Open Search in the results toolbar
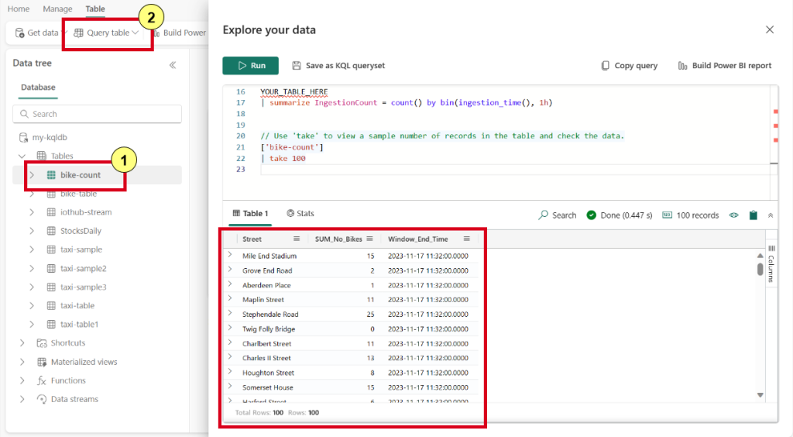Image resolution: width=793 pixels, height=437 pixels. (x=557, y=215)
